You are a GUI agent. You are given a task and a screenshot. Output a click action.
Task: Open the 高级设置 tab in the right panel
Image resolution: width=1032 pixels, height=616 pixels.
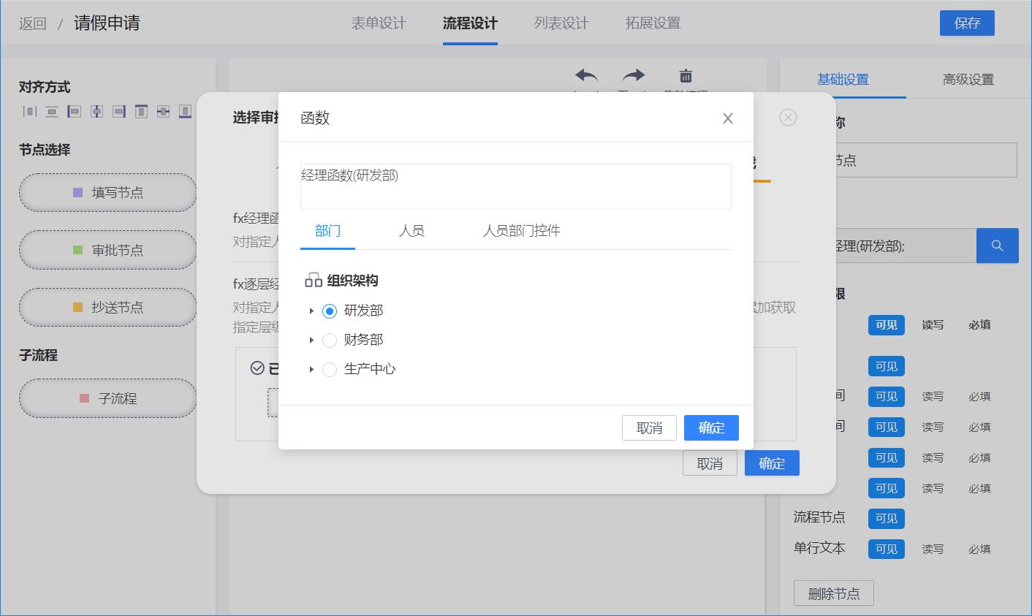click(968, 80)
